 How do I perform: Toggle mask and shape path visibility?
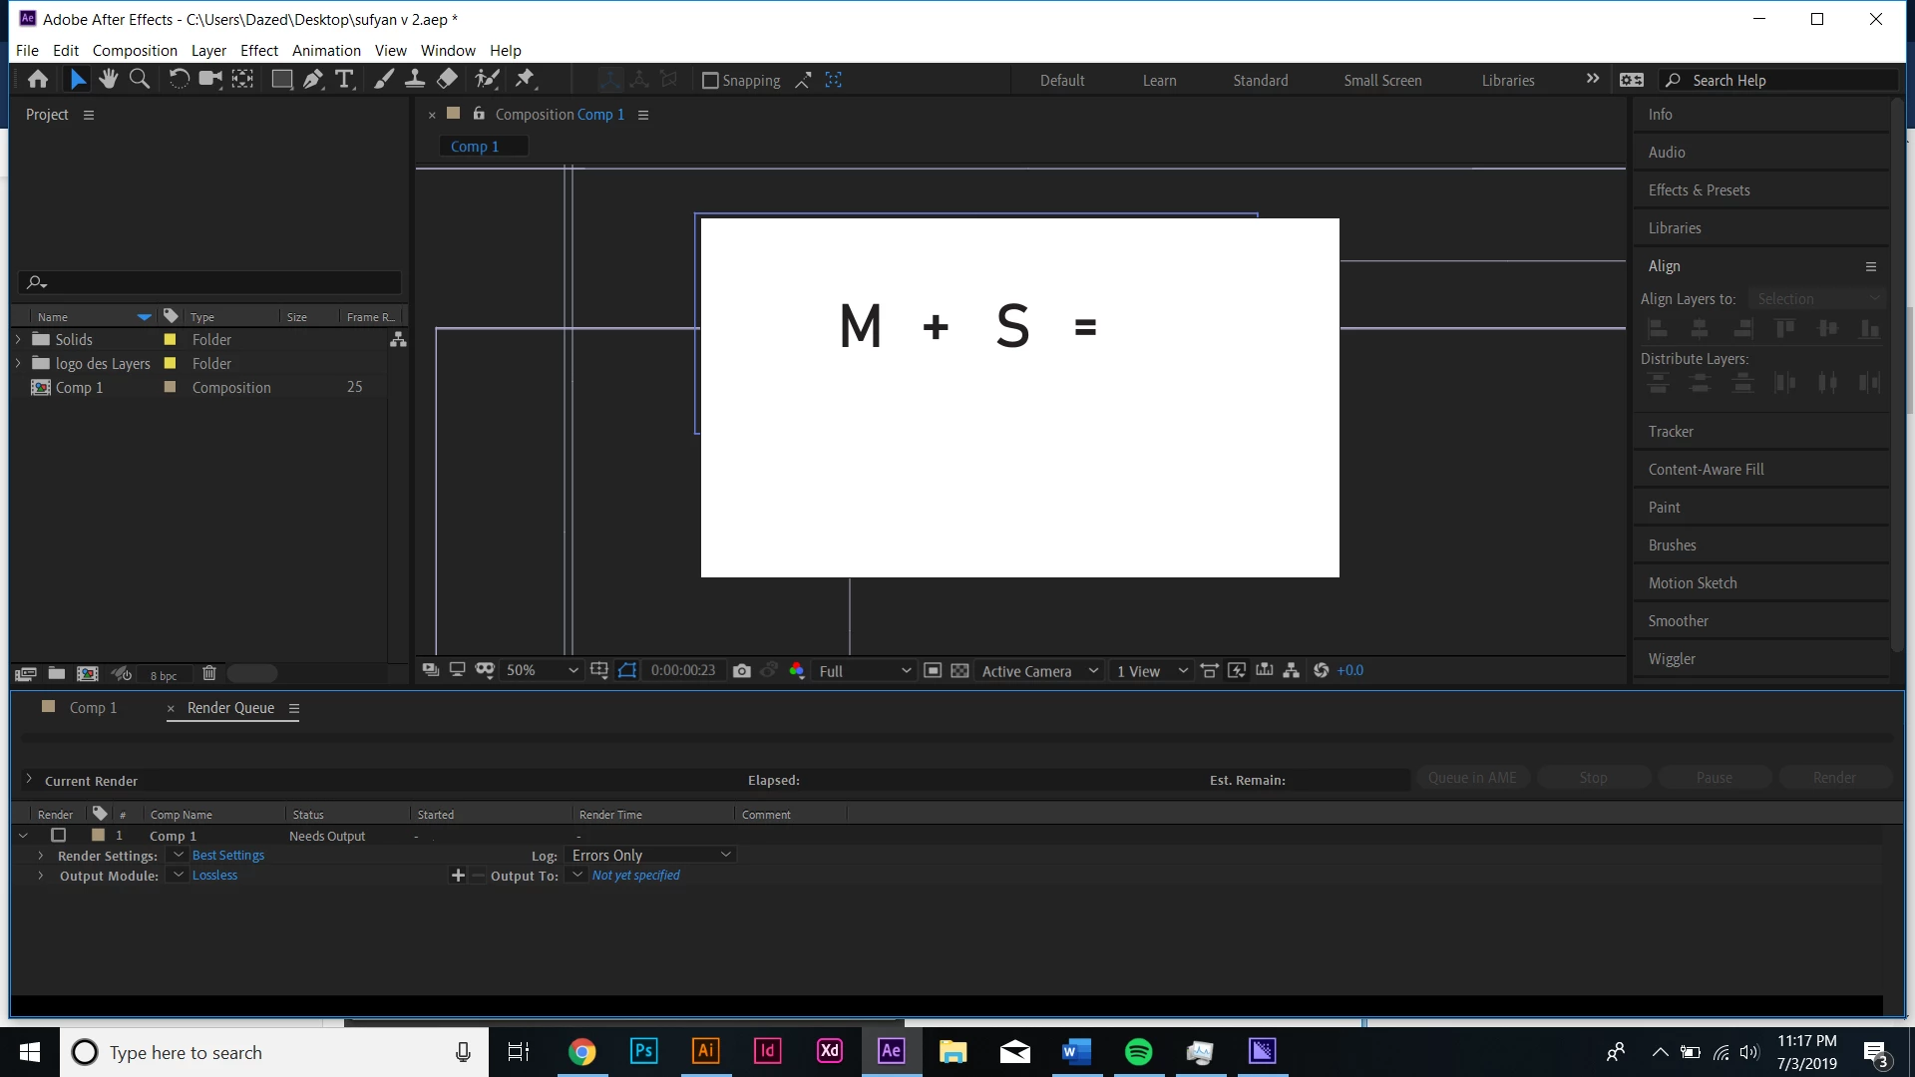(627, 671)
